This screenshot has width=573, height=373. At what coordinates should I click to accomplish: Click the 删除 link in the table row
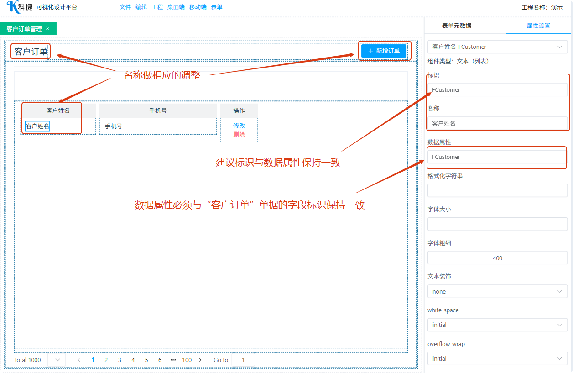point(239,134)
